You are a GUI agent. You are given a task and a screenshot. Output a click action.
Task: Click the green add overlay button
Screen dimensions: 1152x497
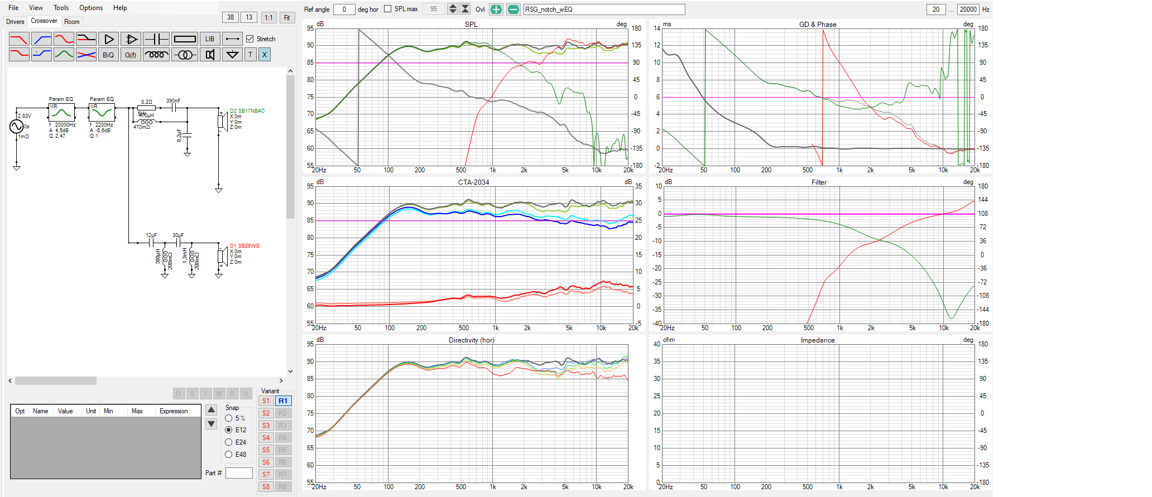496,9
